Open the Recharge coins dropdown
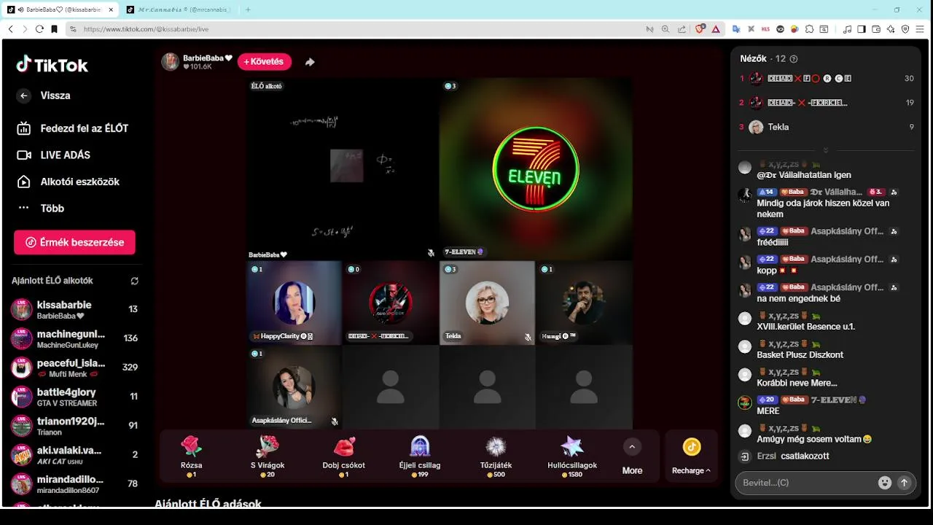This screenshot has width=933, height=525. point(691,456)
